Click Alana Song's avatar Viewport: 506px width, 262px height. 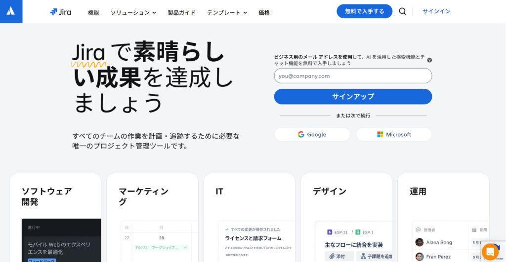click(420, 242)
